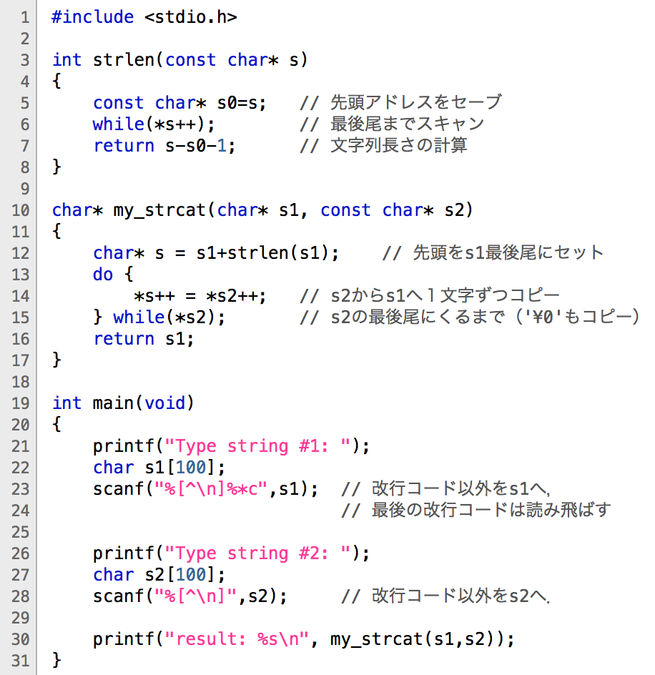Click line number 17 in the gutter
Image resolution: width=655 pixels, height=675 pixels.
tap(20, 361)
